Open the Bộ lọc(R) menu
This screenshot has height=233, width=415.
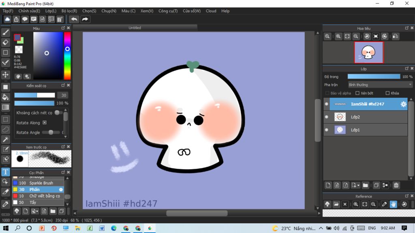[x=69, y=11]
